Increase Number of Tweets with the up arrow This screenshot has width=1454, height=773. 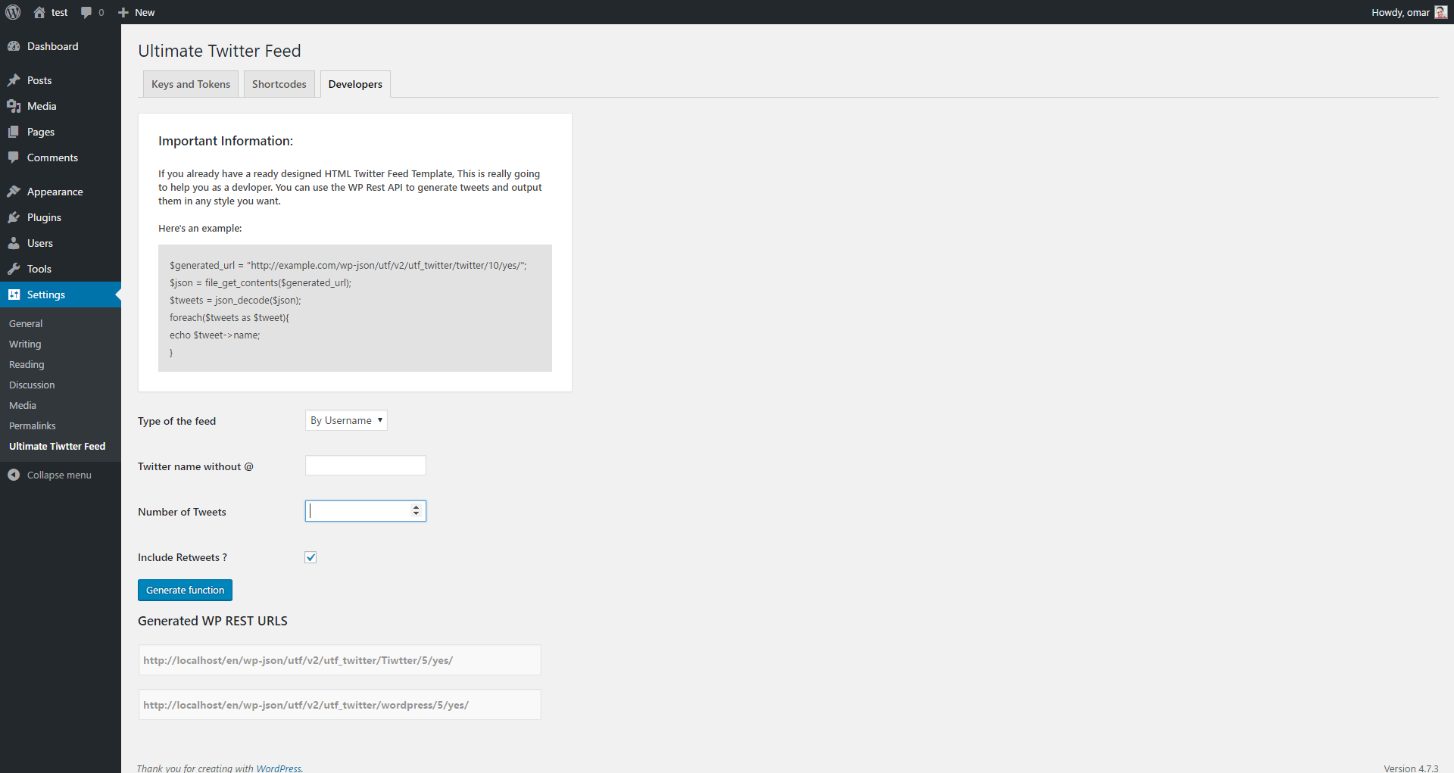pos(416,507)
